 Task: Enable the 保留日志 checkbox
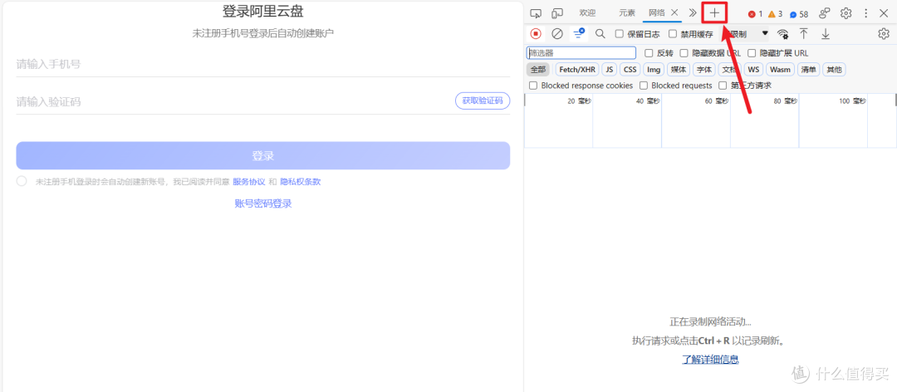coord(619,34)
